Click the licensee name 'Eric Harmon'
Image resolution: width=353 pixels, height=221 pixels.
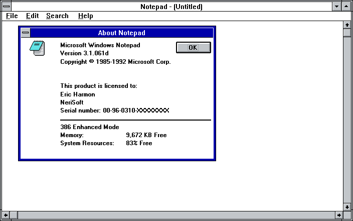tap(78, 94)
